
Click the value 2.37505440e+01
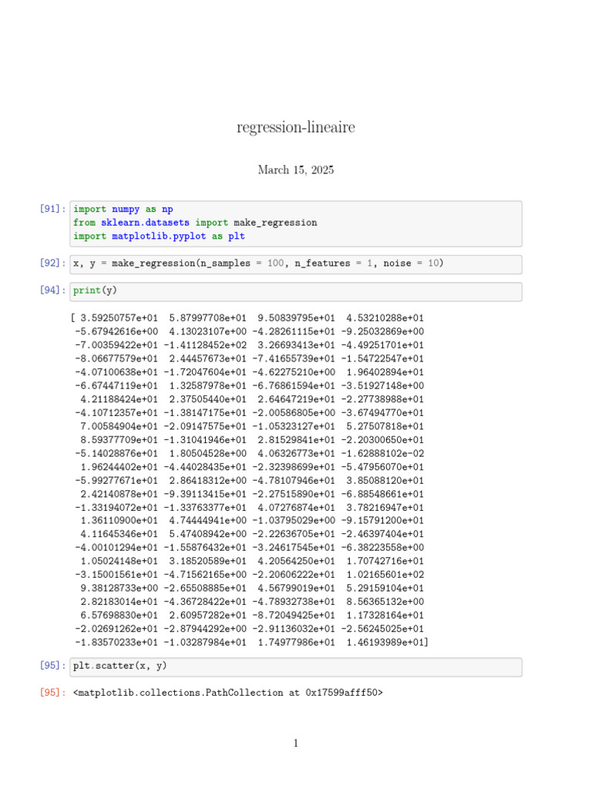pyautogui.click(x=207, y=400)
